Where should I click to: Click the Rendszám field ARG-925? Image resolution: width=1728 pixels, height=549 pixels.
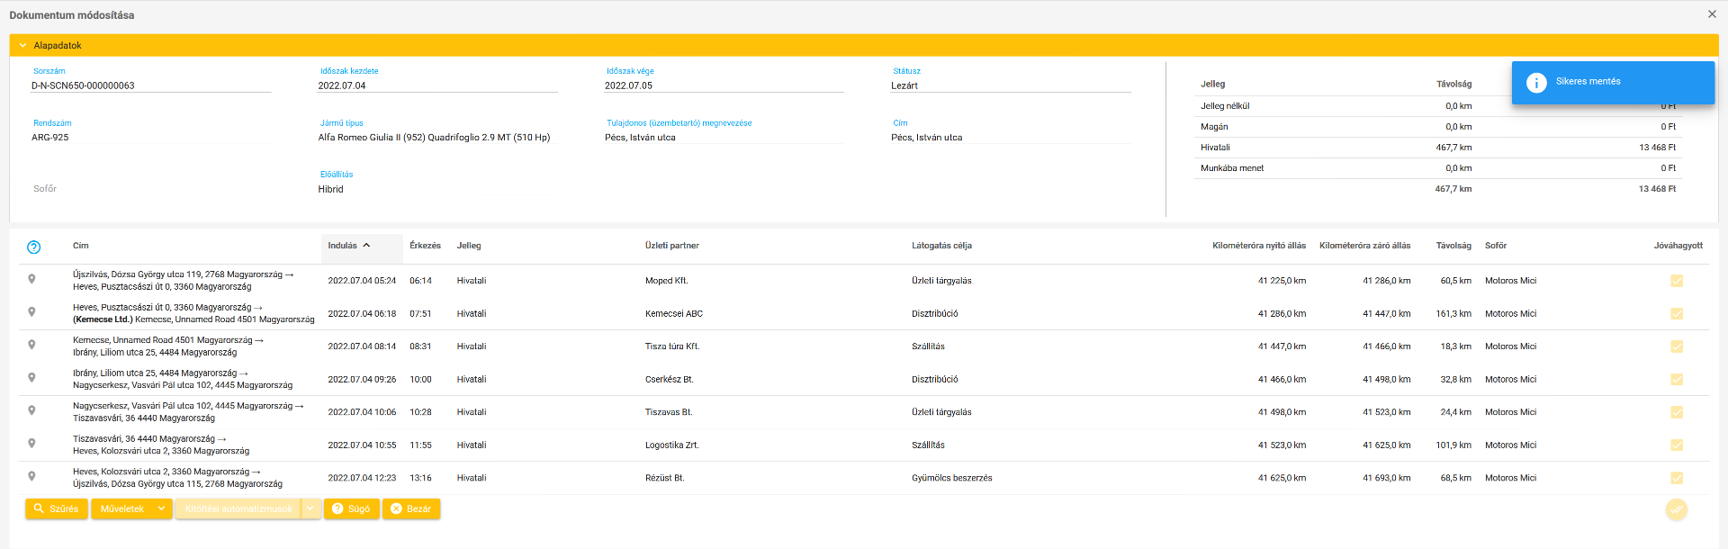[151, 138]
